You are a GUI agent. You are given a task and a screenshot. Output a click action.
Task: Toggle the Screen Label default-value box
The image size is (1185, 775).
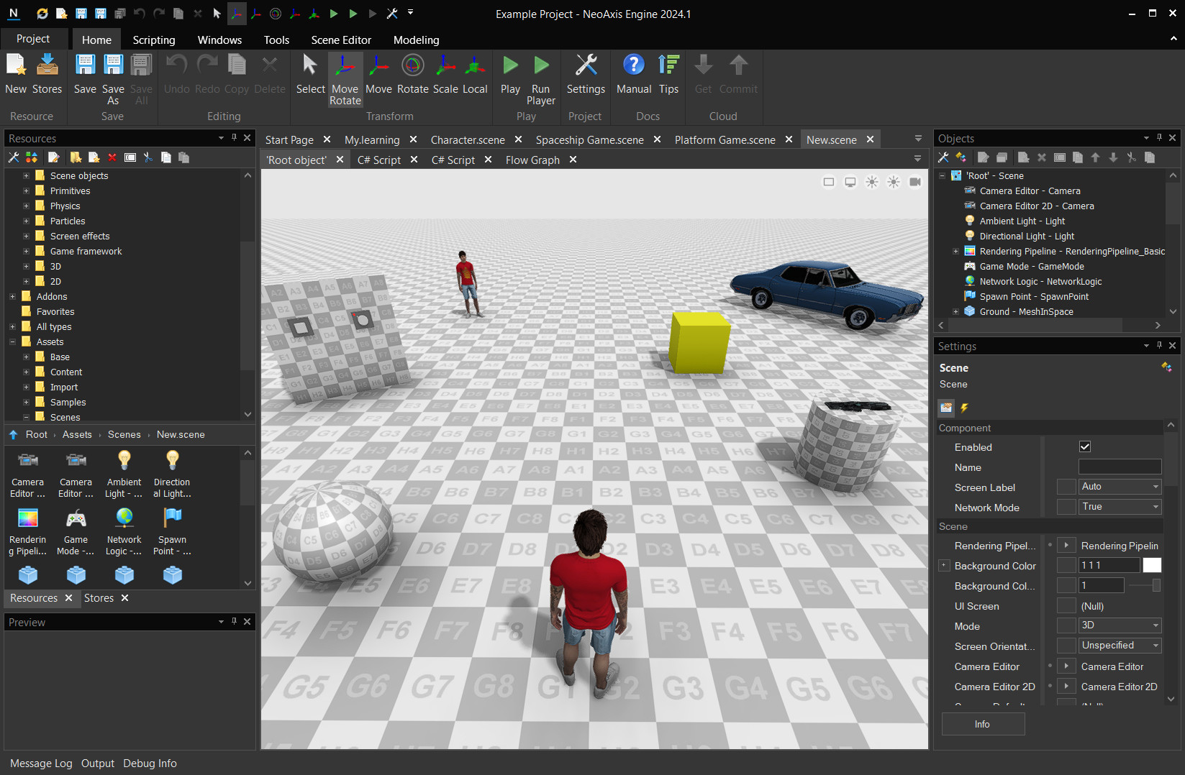click(x=1066, y=487)
